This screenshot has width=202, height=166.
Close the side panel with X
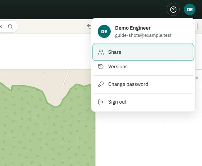(197, 78)
